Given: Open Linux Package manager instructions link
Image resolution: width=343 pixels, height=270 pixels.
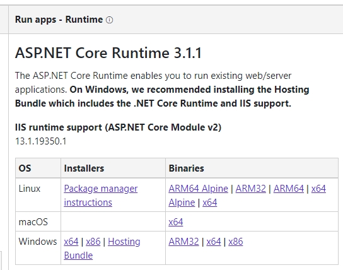Looking at the screenshot, I should pyautogui.click(x=101, y=195).
